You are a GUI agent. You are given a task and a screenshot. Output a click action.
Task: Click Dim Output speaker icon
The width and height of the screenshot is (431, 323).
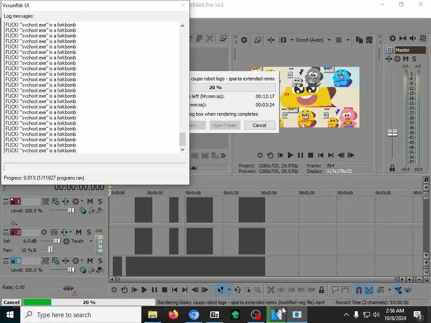pyautogui.click(x=412, y=38)
